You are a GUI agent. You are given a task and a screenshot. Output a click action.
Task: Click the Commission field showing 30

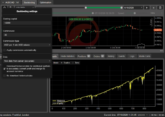pyautogui.click(x=27, y=35)
